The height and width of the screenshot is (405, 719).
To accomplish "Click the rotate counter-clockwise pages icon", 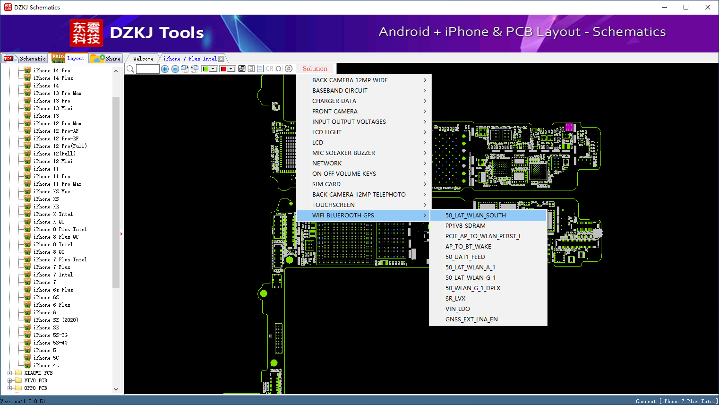I will click(195, 69).
